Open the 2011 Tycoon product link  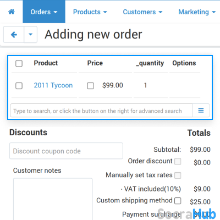click(x=53, y=85)
